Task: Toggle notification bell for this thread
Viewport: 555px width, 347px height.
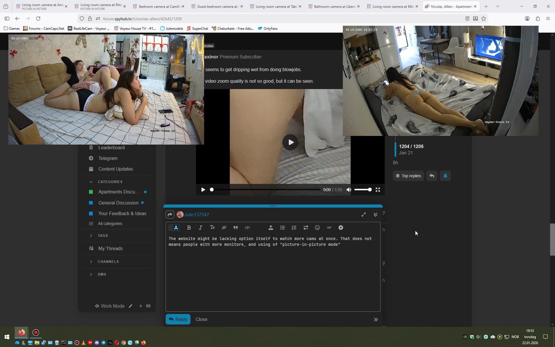Action: click(445, 176)
